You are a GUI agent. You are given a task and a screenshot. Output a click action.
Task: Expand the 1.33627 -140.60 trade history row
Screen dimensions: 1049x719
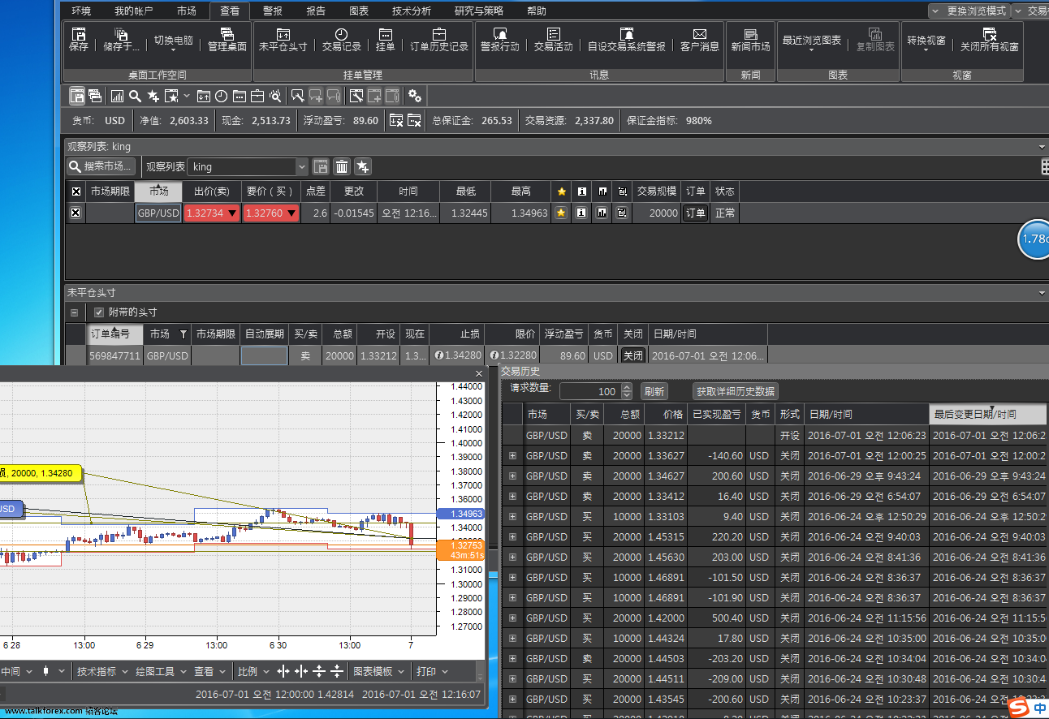pyautogui.click(x=512, y=456)
